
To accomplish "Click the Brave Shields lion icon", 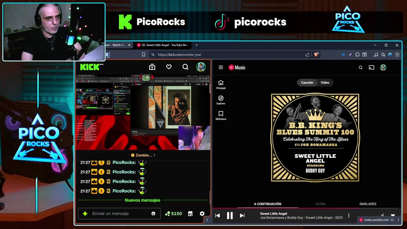I will [x=316, y=54].
